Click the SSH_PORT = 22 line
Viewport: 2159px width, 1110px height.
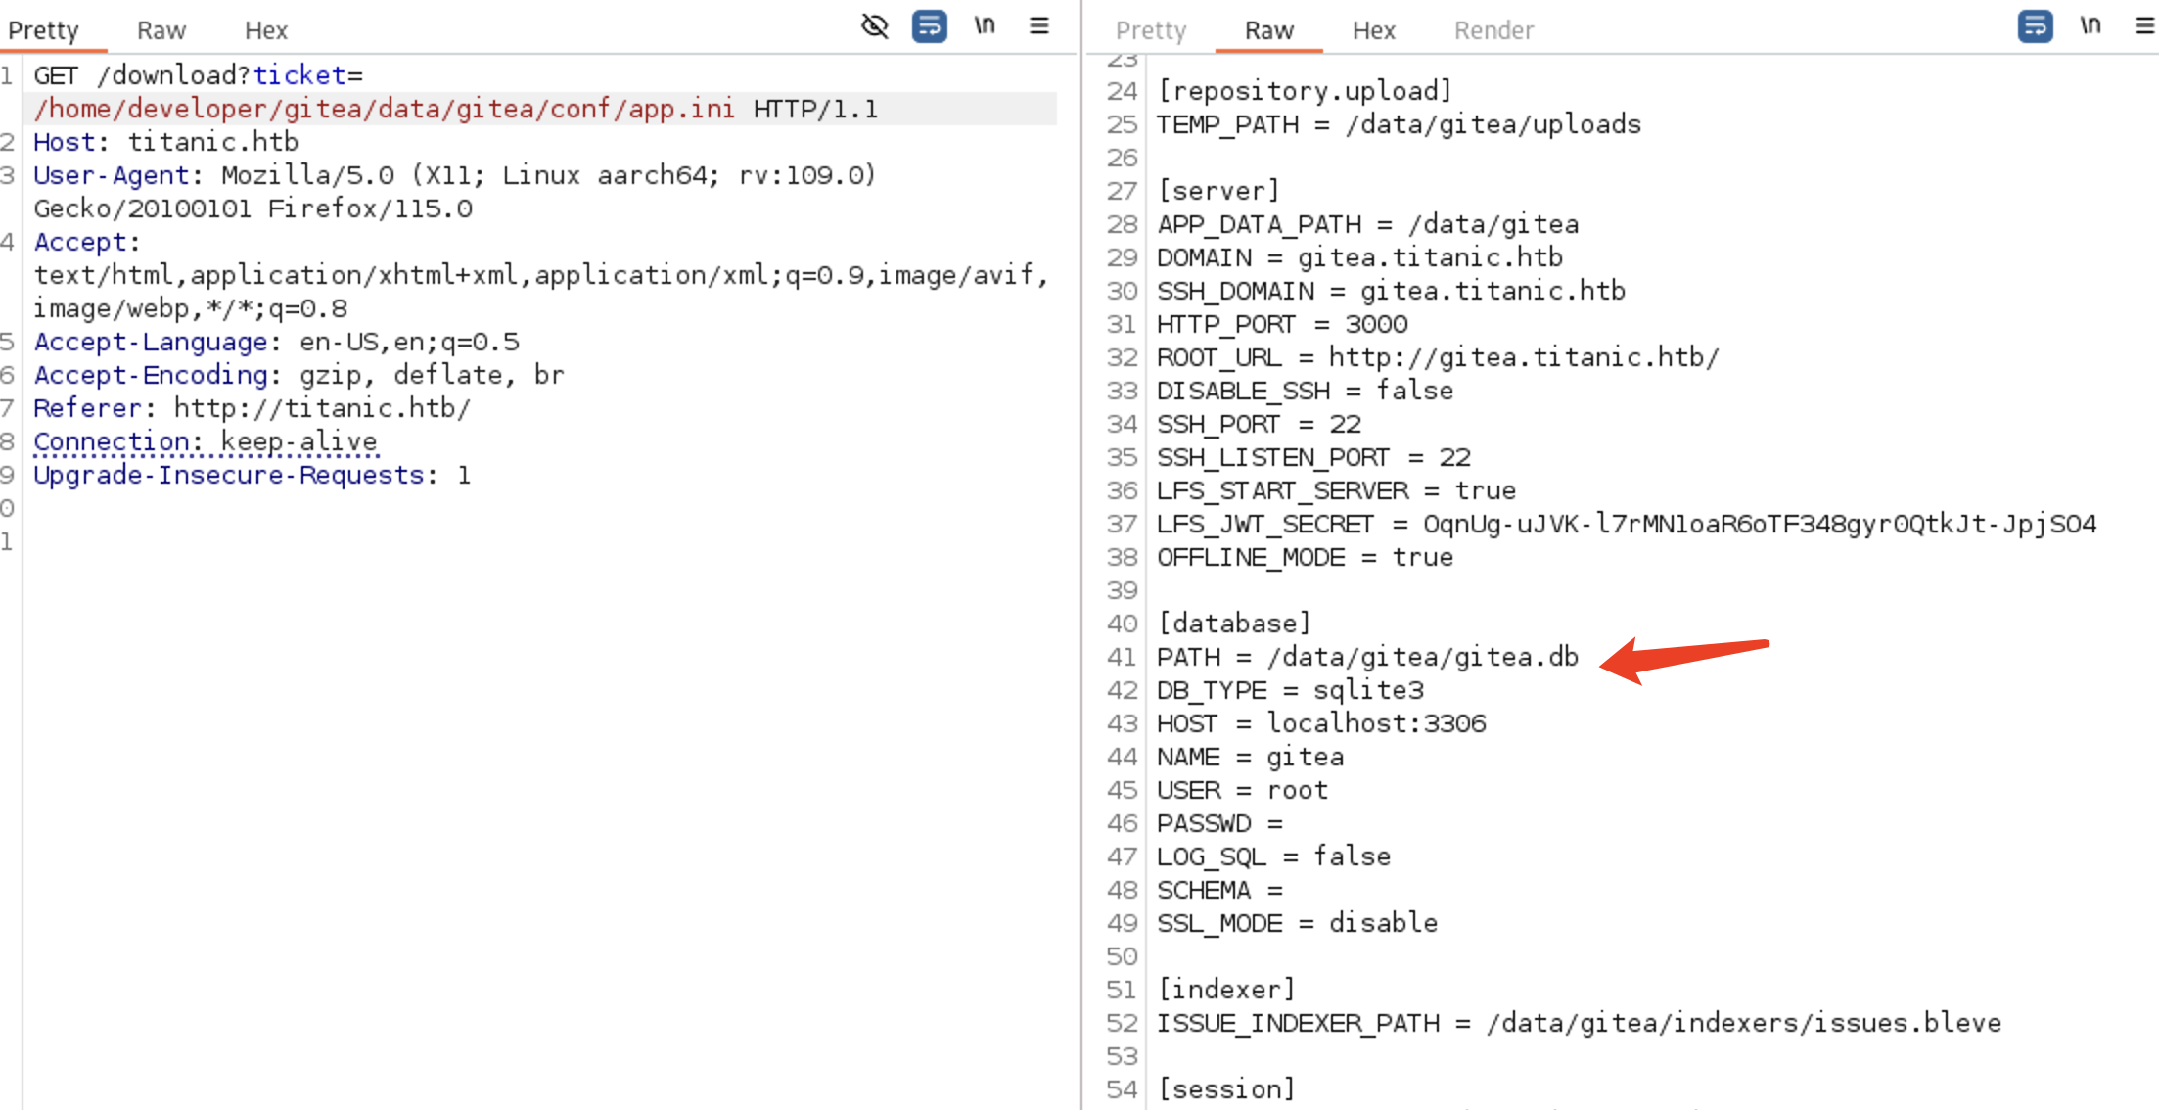tap(1259, 424)
